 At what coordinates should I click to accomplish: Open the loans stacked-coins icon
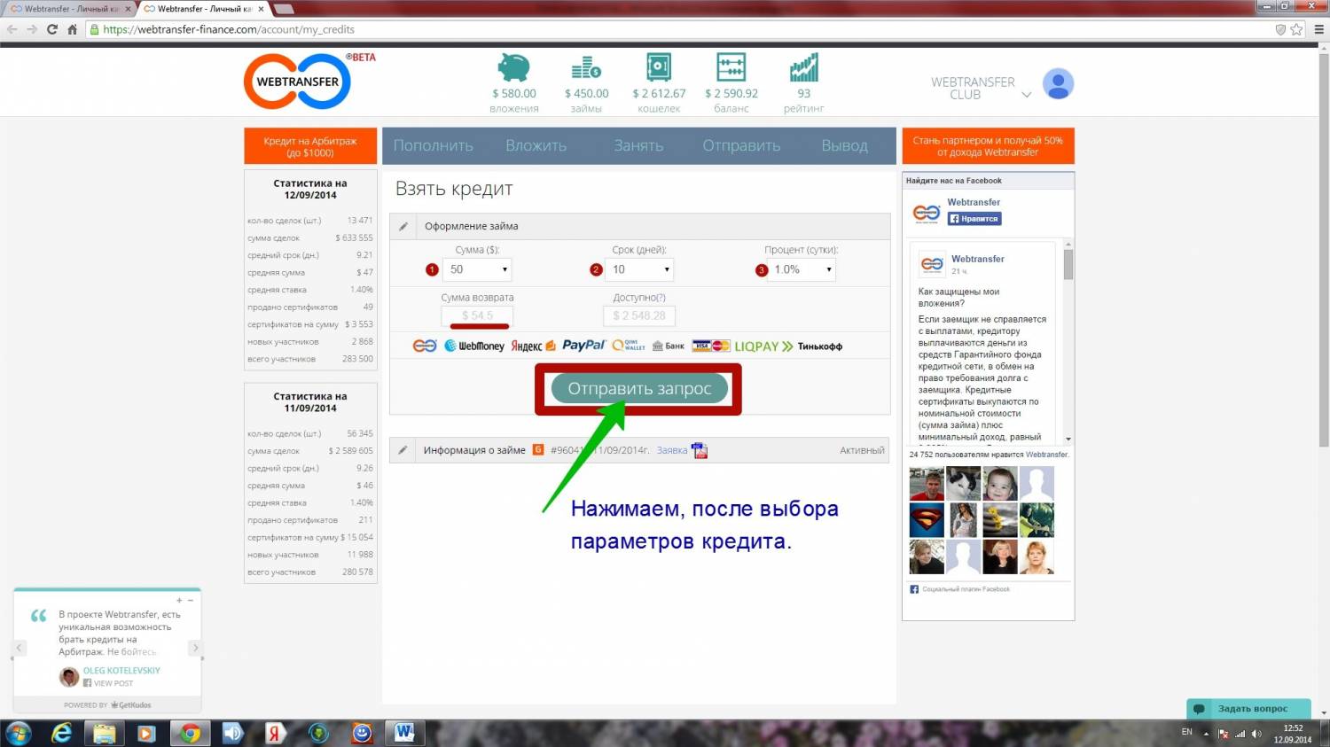point(586,68)
